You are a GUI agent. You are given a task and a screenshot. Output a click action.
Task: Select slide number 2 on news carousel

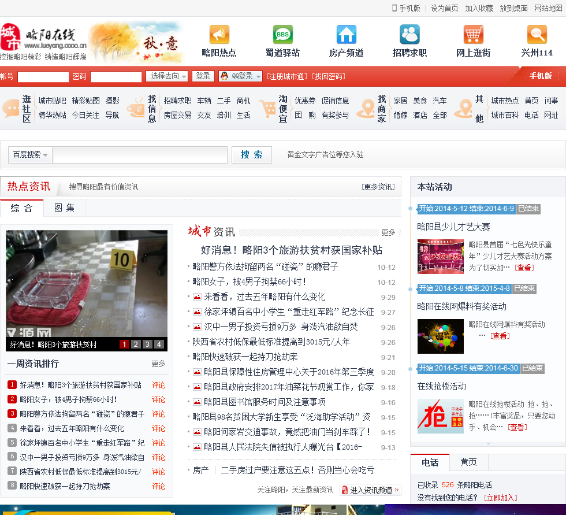coord(136,344)
